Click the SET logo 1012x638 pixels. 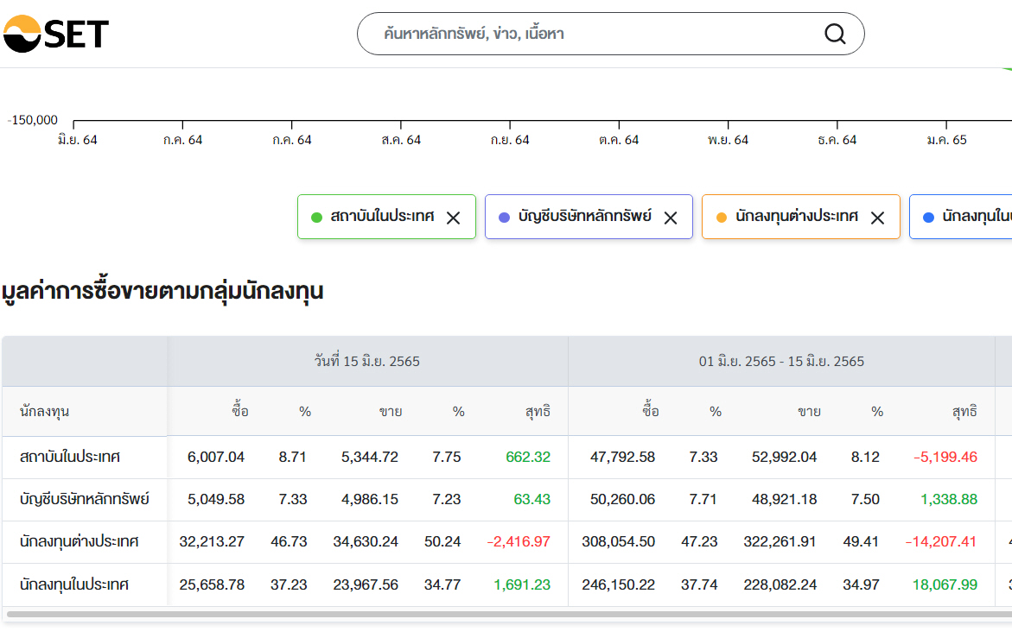56,34
